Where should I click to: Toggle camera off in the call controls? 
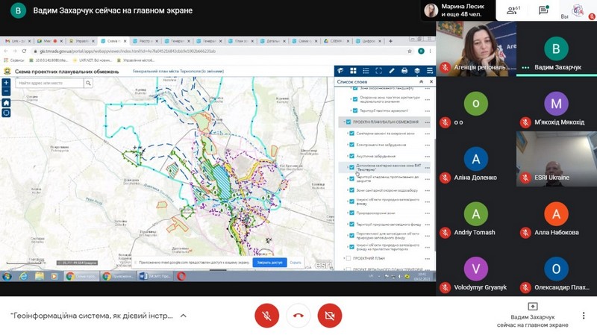(x=330, y=316)
